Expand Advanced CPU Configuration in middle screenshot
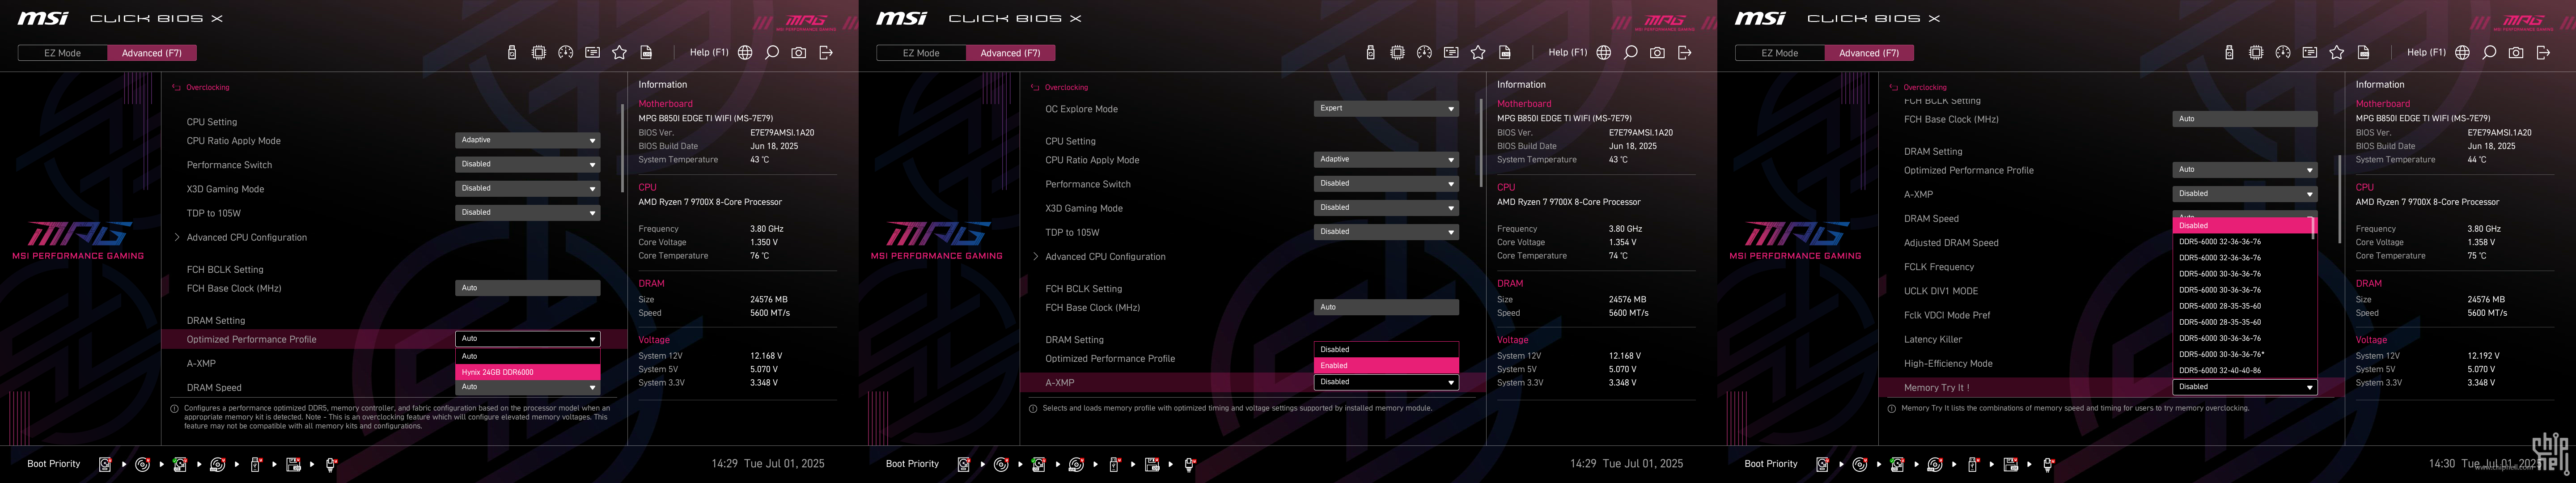 click(x=1105, y=257)
